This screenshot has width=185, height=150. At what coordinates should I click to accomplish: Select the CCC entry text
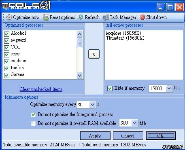(15, 47)
